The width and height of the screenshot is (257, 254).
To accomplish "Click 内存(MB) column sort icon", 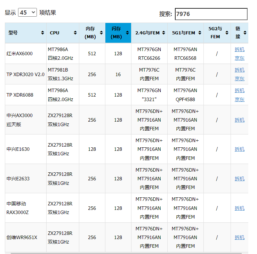I will [101, 33].
